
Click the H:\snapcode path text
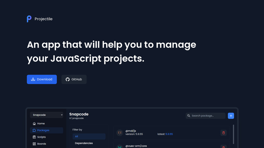(76, 118)
